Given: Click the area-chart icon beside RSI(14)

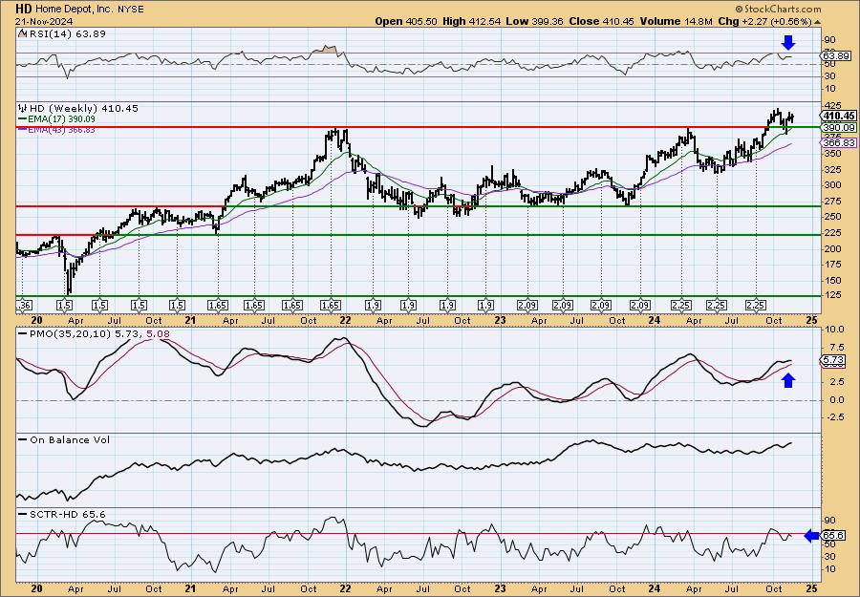Looking at the screenshot, I should pos(22,33).
